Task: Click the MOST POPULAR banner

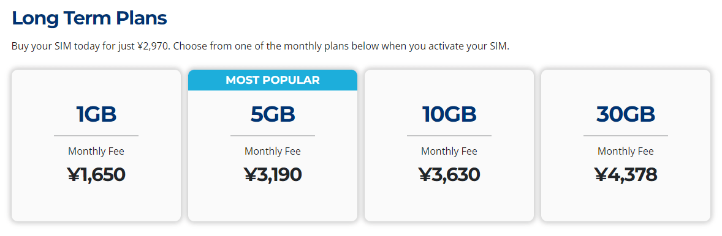Action: click(273, 80)
